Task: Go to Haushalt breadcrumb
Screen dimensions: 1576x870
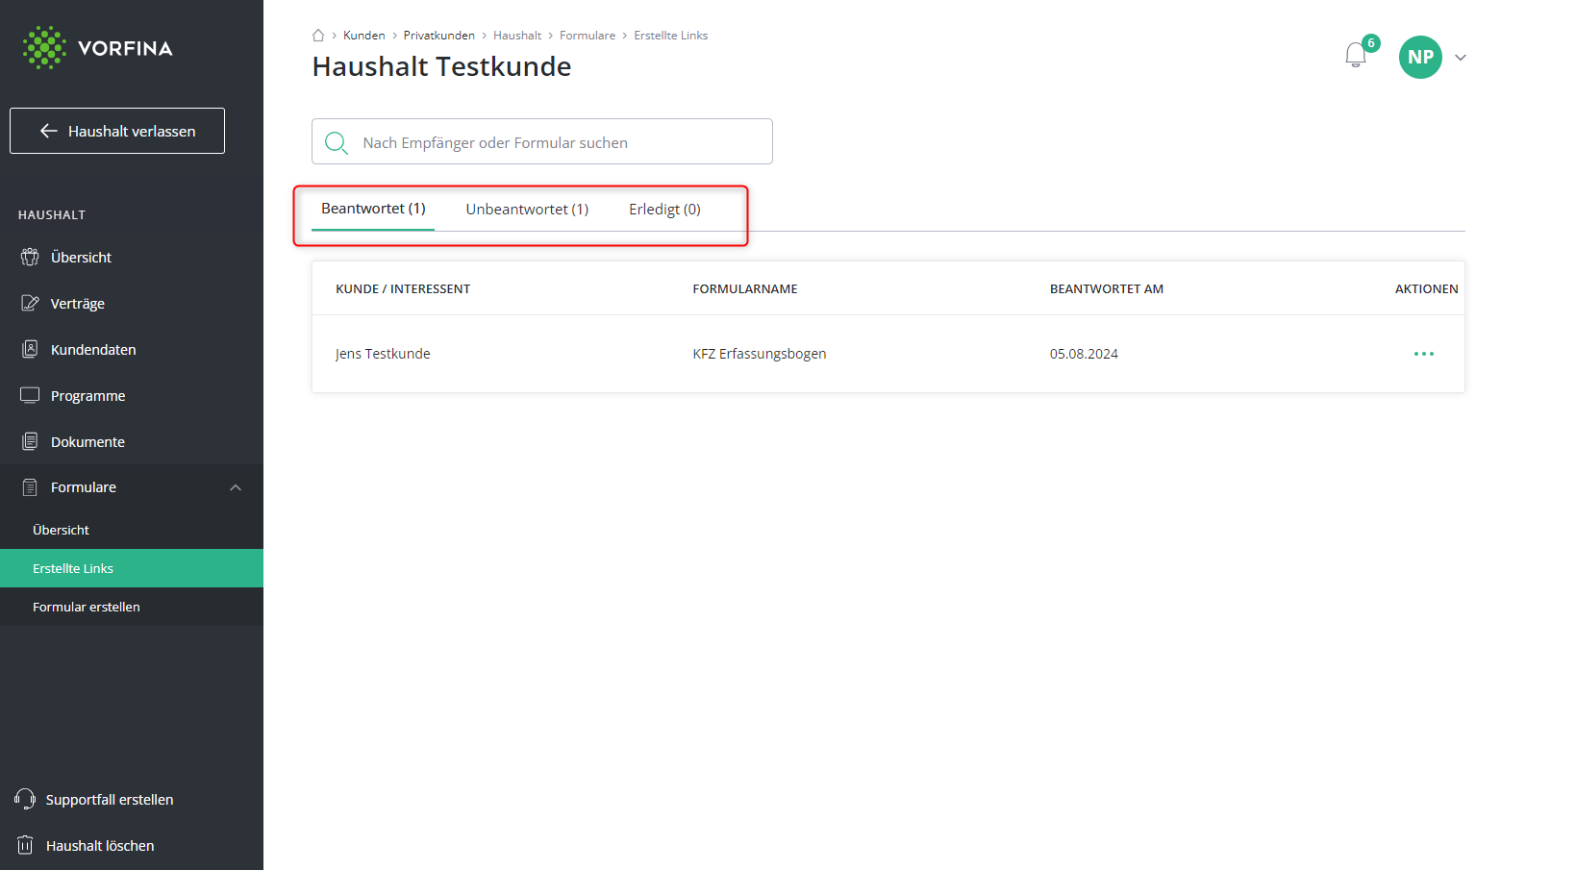Action: [517, 36]
